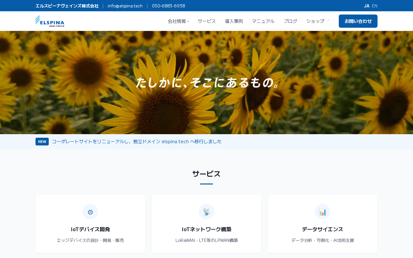This screenshot has height=258, width=413.
Task: Click the bar chart icon for データサイエンス
Action: point(323,212)
